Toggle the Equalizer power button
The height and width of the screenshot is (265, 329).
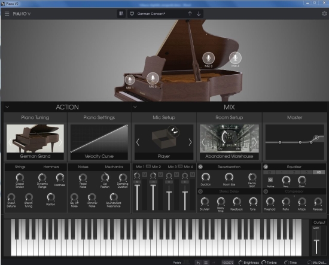tap(266, 167)
